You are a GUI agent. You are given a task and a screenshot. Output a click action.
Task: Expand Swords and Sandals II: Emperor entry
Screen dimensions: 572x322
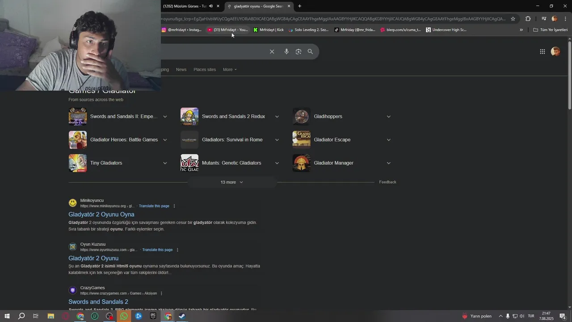pos(165,116)
